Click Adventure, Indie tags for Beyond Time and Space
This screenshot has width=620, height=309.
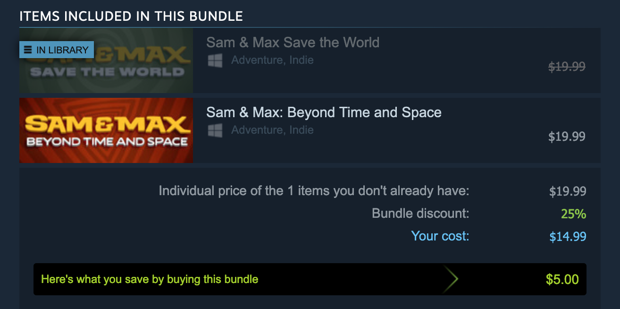pos(272,130)
